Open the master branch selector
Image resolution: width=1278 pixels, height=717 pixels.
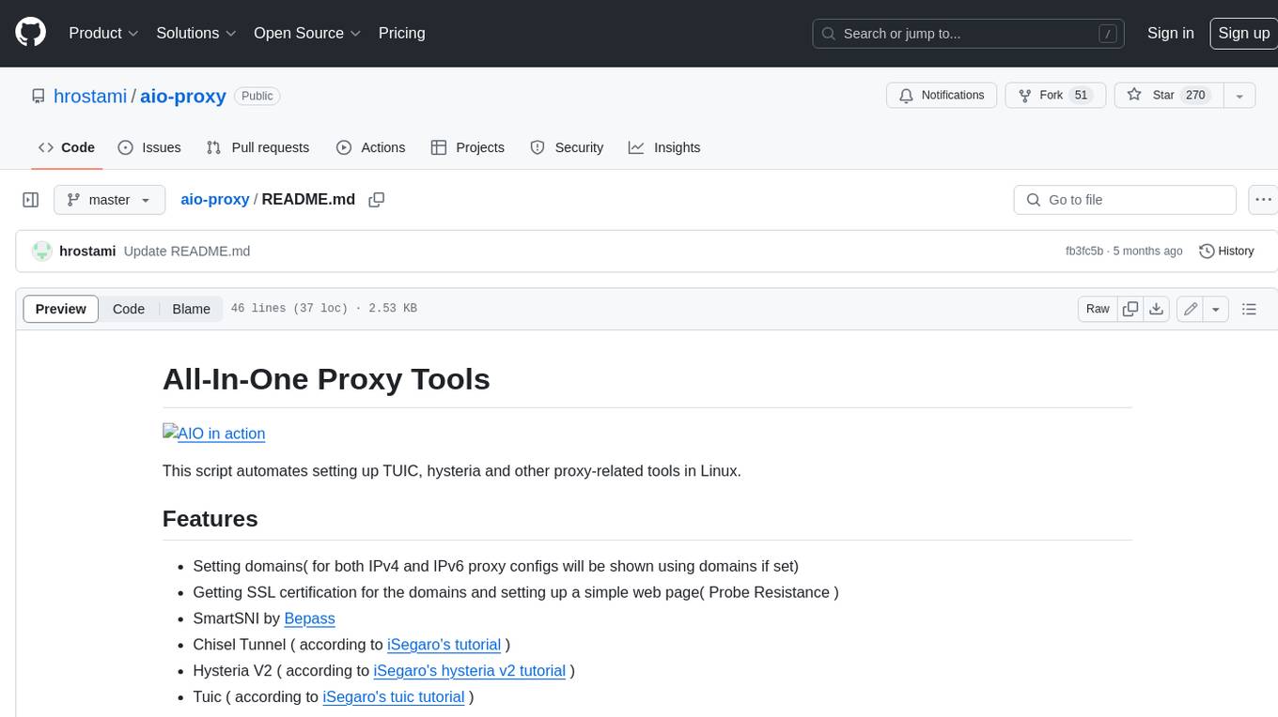110,200
